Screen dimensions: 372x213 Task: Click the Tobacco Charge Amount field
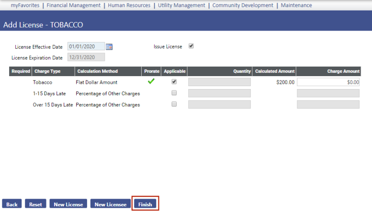point(328,82)
